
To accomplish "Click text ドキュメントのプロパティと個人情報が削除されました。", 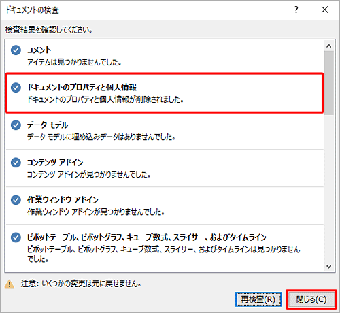I will tap(105, 99).
